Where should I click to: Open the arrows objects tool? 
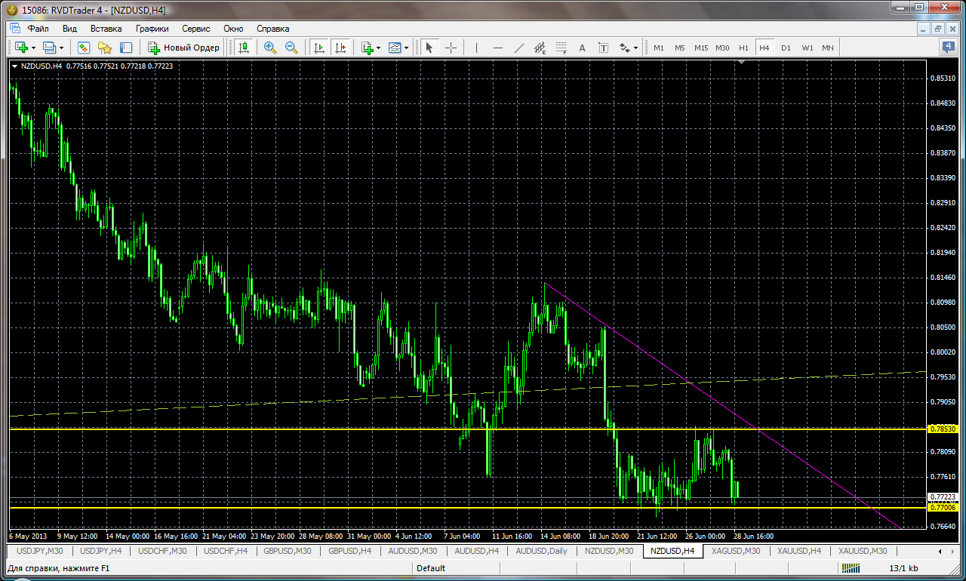pos(624,48)
